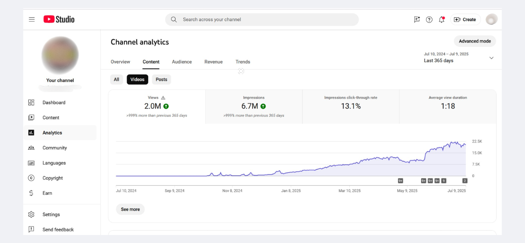The width and height of the screenshot is (525, 243).
Task: Click the Settings gear icon
Action: (x=31, y=215)
